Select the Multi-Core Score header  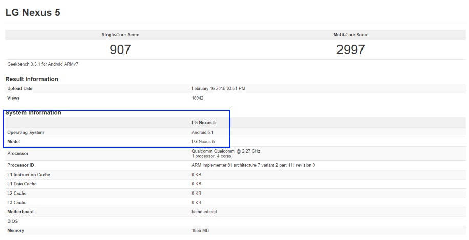tap(351, 35)
